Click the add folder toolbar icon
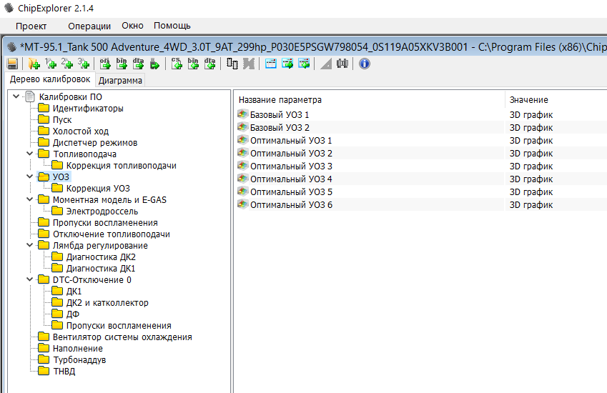This screenshot has height=393, width=607. click(x=34, y=64)
